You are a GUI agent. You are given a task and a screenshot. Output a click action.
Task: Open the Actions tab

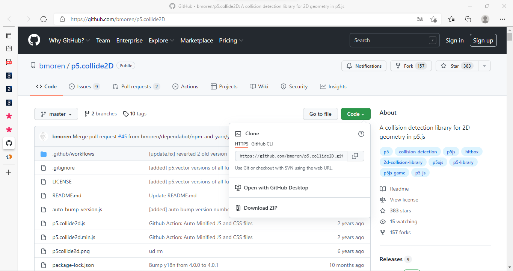(x=185, y=86)
